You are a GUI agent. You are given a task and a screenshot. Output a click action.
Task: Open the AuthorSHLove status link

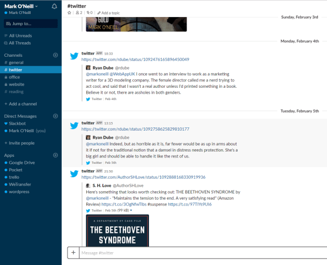[x=143, y=177]
